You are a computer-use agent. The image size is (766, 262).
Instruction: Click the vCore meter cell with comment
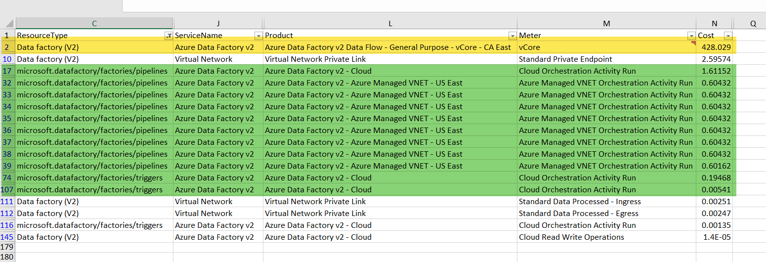tap(606, 47)
